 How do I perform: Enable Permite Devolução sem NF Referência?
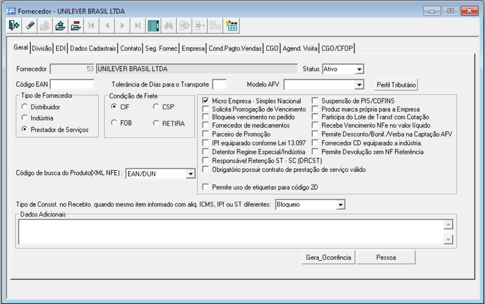point(315,151)
